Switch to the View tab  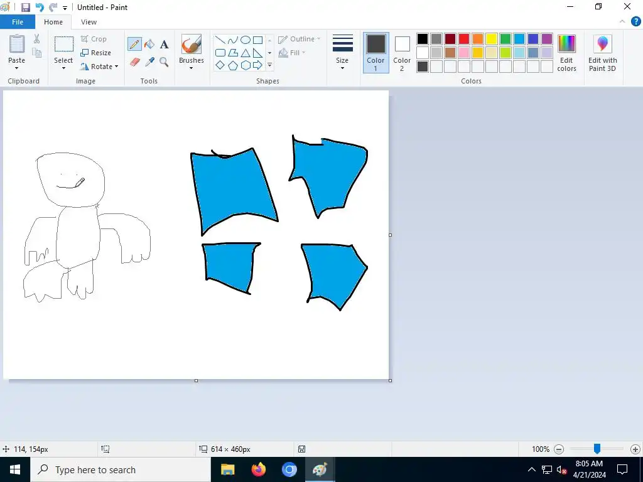pos(89,22)
